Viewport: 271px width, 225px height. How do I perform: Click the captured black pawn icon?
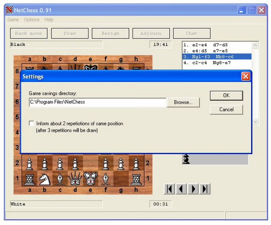click(x=186, y=160)
